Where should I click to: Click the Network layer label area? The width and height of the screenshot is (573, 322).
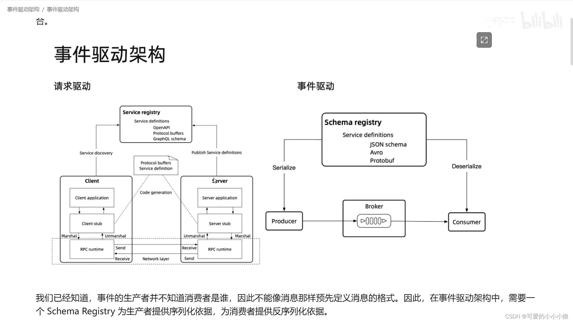[x=155, y=258]
